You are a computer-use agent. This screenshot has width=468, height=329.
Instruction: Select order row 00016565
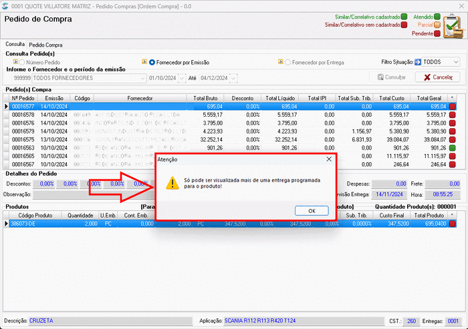pos(229,156)
